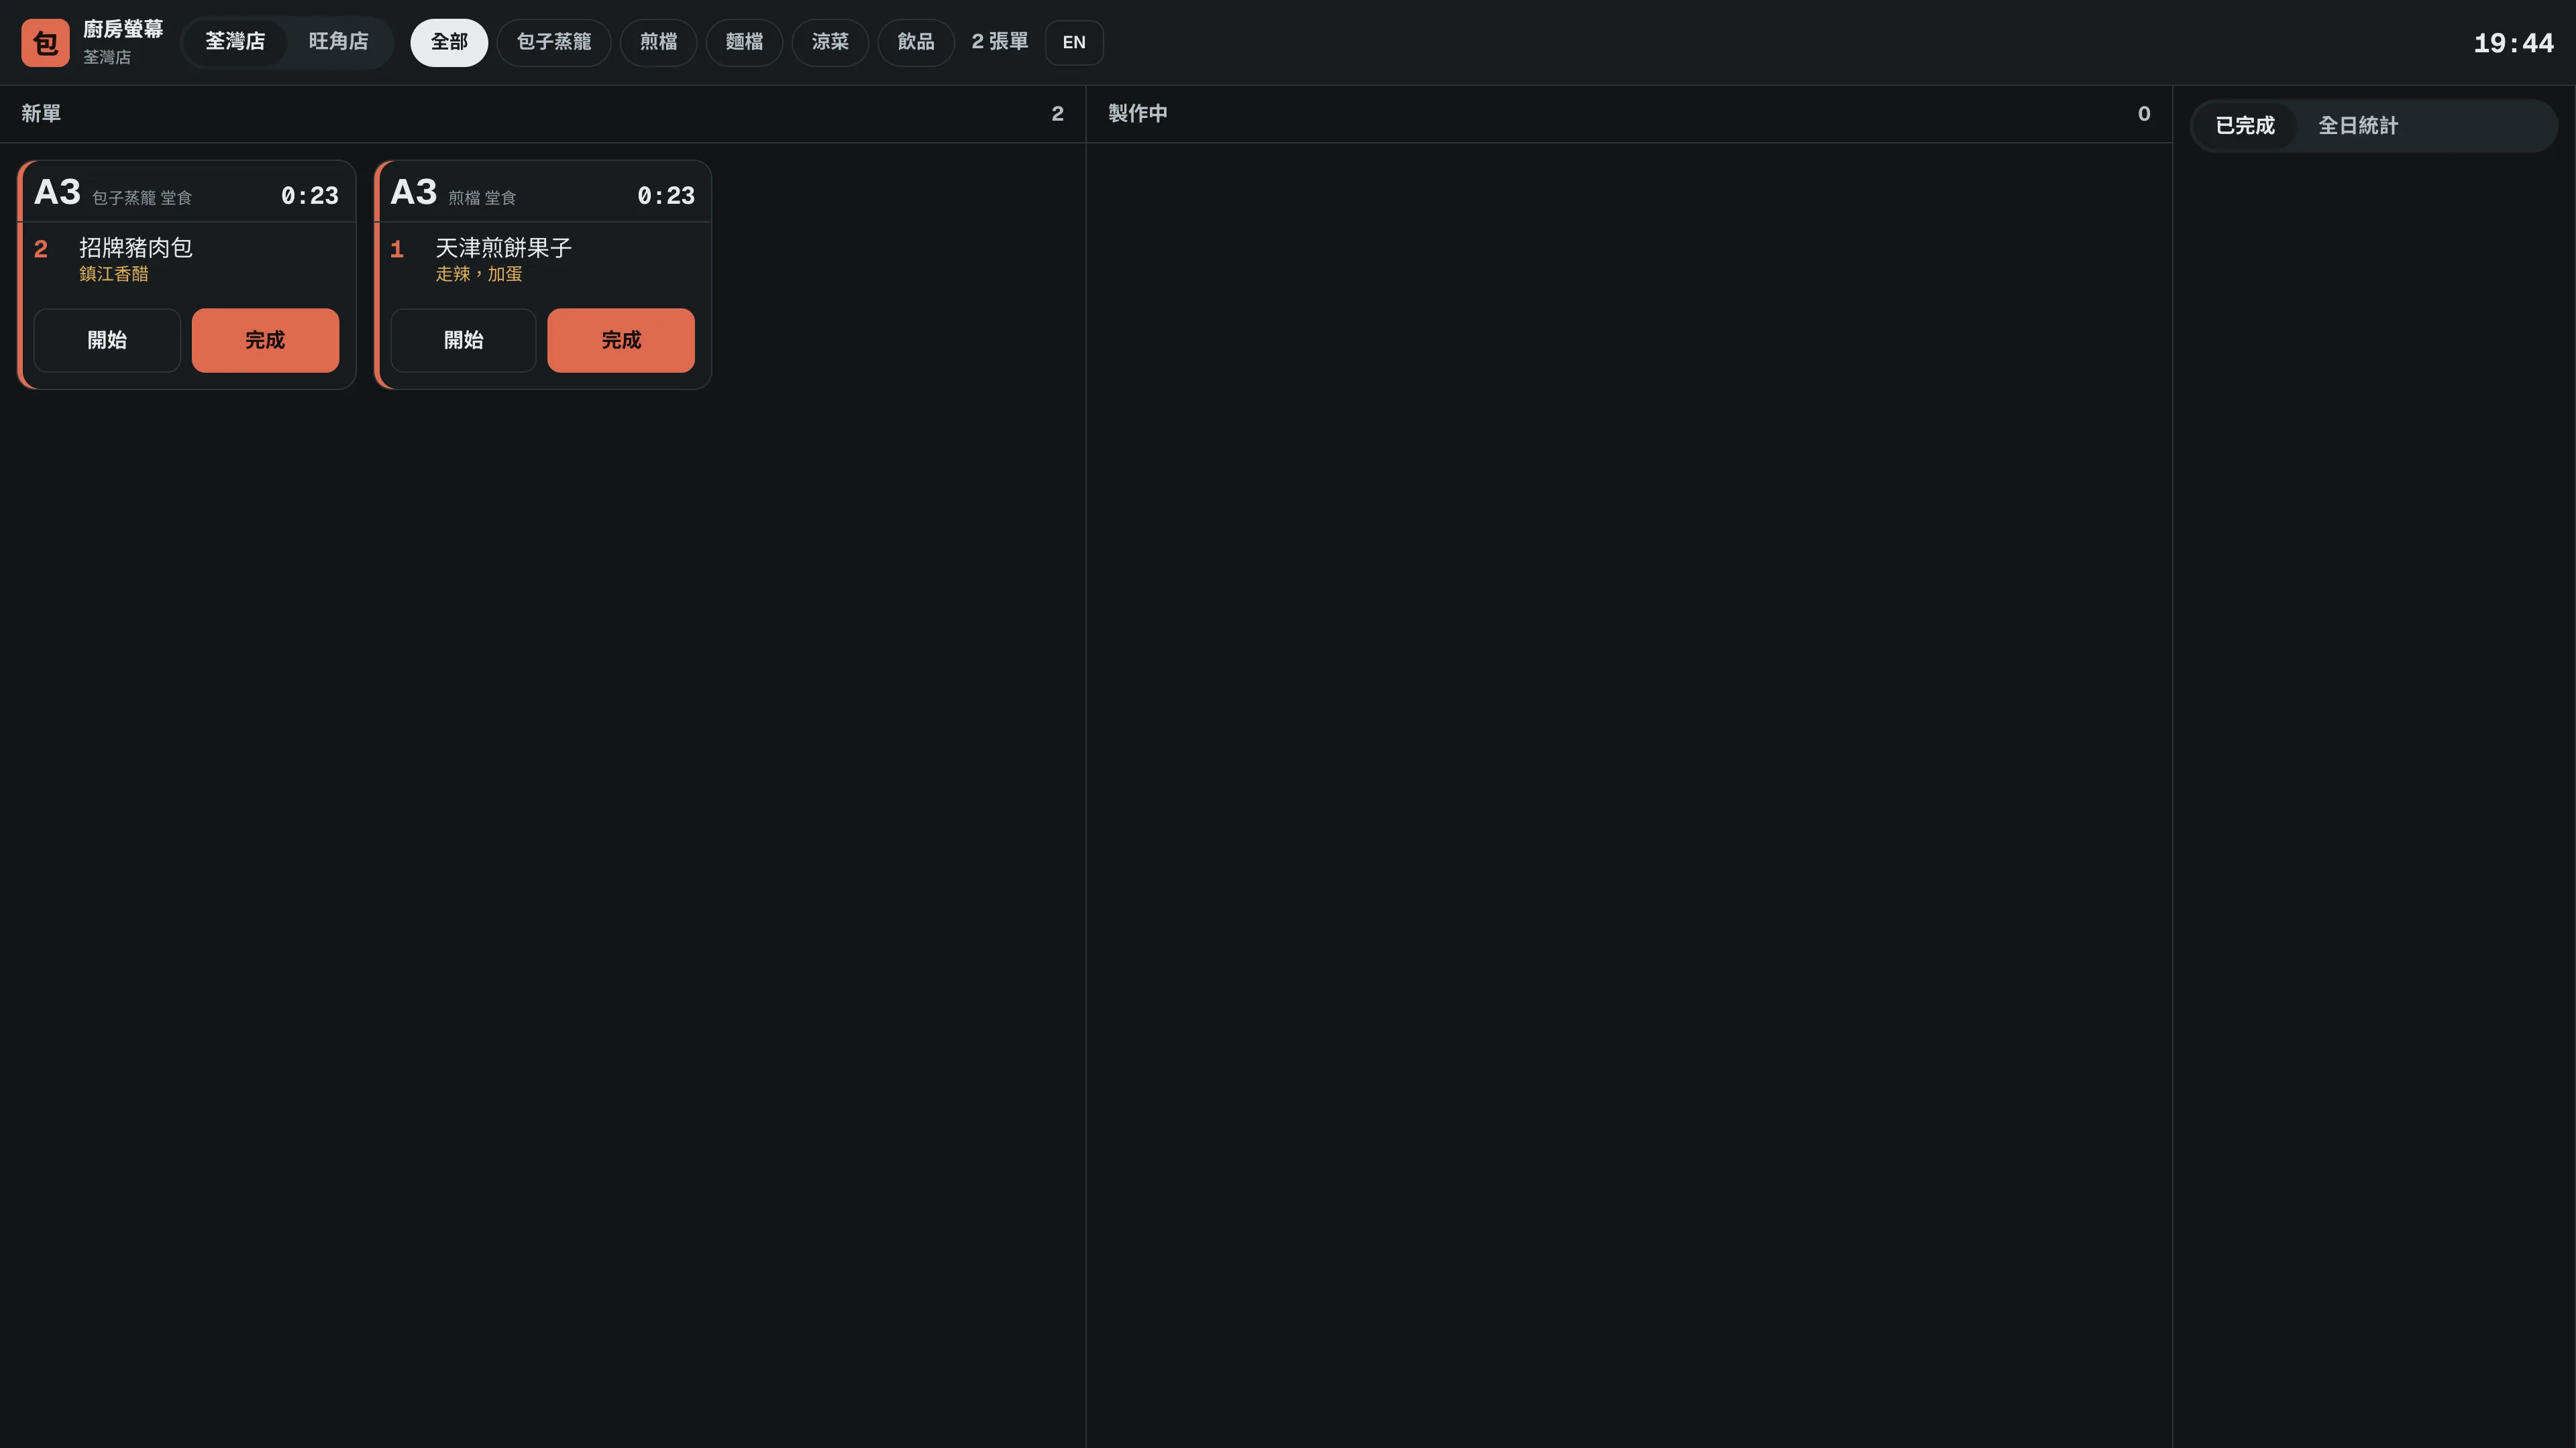Click the 鎮江香醋 modifier note

[114, 274]
